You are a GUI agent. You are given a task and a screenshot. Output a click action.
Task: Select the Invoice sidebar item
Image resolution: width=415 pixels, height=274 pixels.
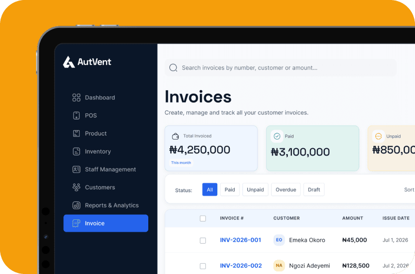tap(106, 223)
